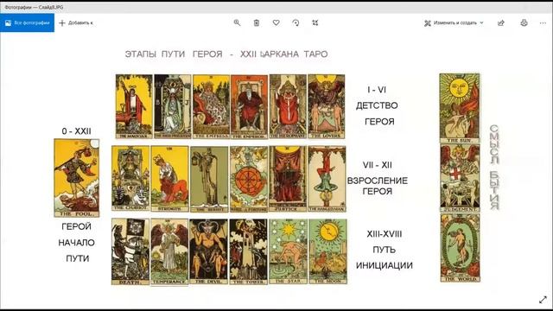Image resolution: width=553 pixels, height=311 pixels.
Task: Enter fullscreen using the diagonal arrows icon
Action: pos(543,300)
